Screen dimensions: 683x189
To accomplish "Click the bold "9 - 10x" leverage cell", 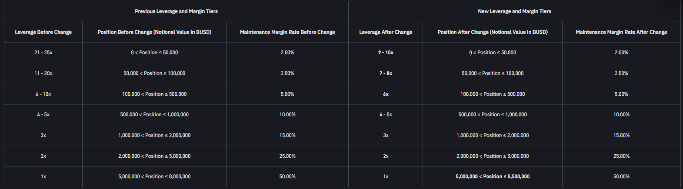I will pyautogui.click(x=386, y=52).
